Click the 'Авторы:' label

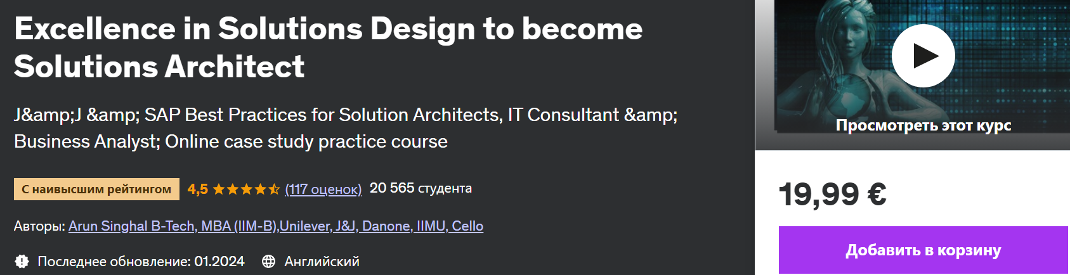click(x=39, y=226)
